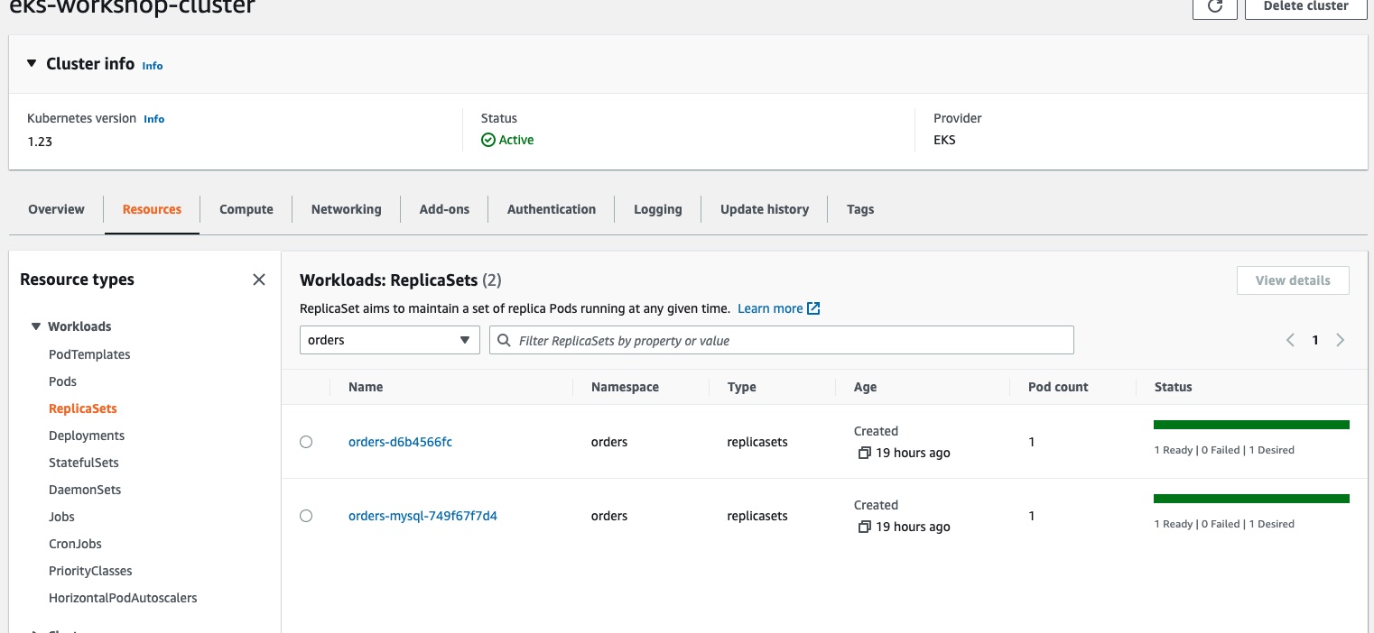The image size is (1374, 633).
Task: Click the refresh cluster icon button
Action: [x=1215, y=6]
